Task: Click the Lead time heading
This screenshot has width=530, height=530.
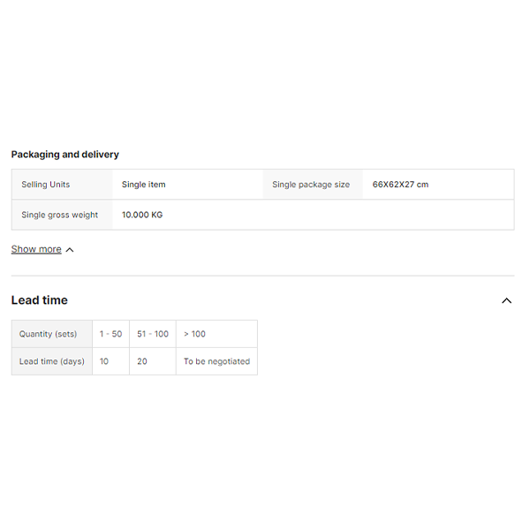Action: click(x=40, y=300)
